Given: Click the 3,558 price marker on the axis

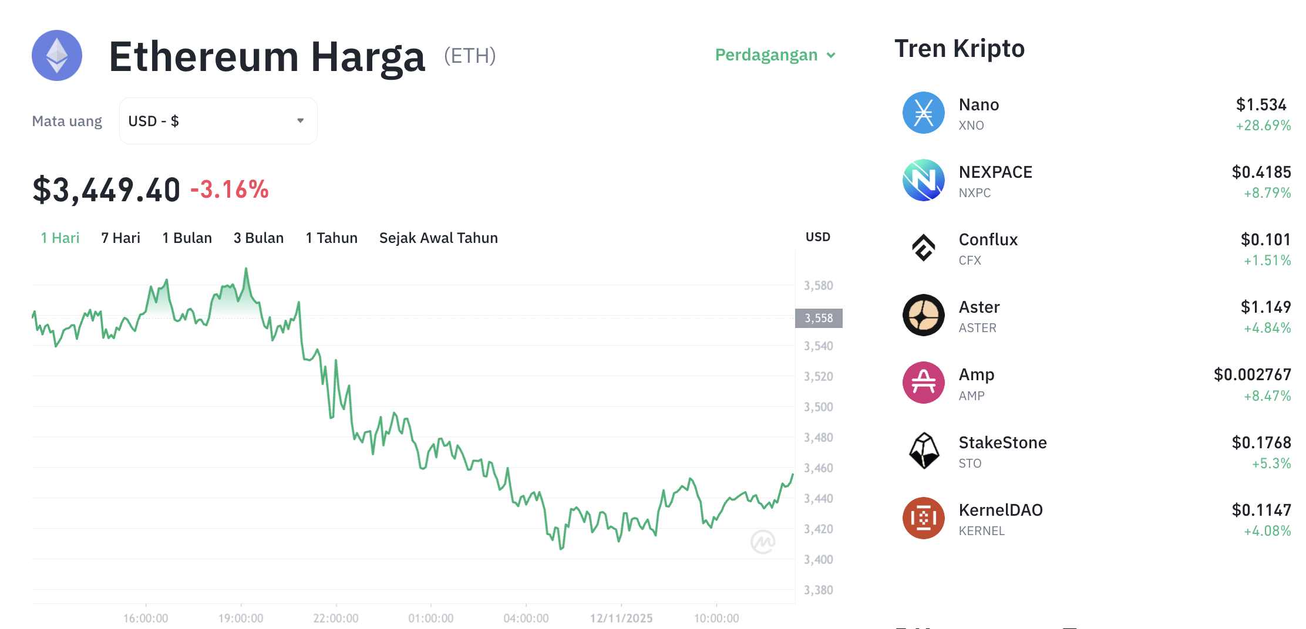Looking at the screenshot, I should (819, 318).
